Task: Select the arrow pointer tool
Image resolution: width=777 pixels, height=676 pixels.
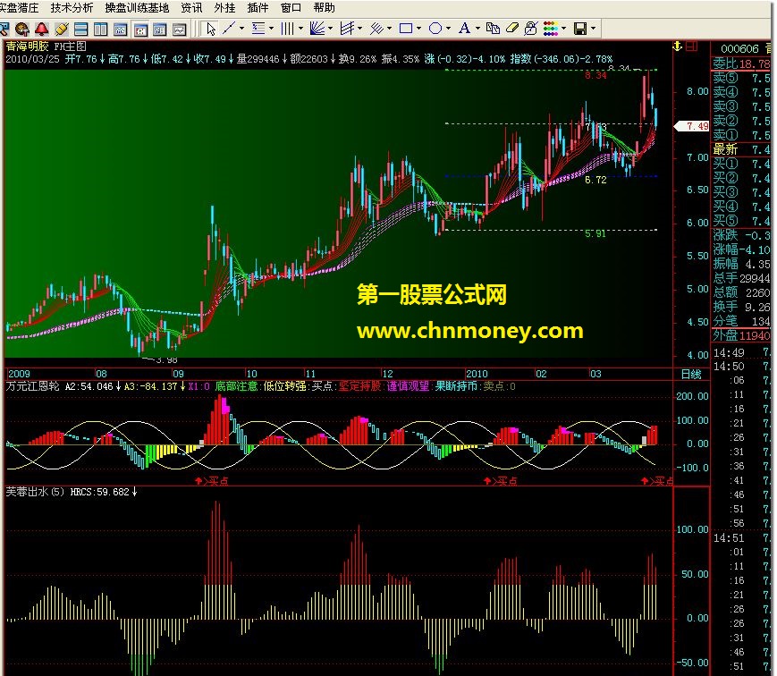Action: click(211, 29)
